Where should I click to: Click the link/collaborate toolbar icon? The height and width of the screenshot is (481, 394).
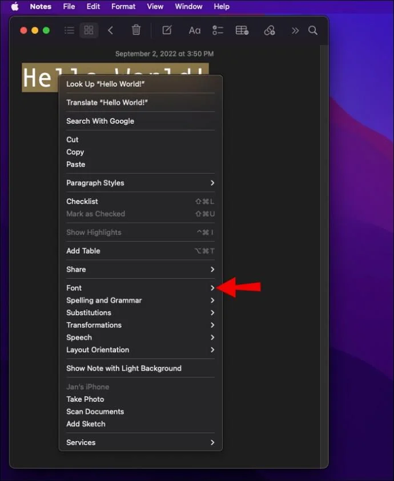pos(270,30)
